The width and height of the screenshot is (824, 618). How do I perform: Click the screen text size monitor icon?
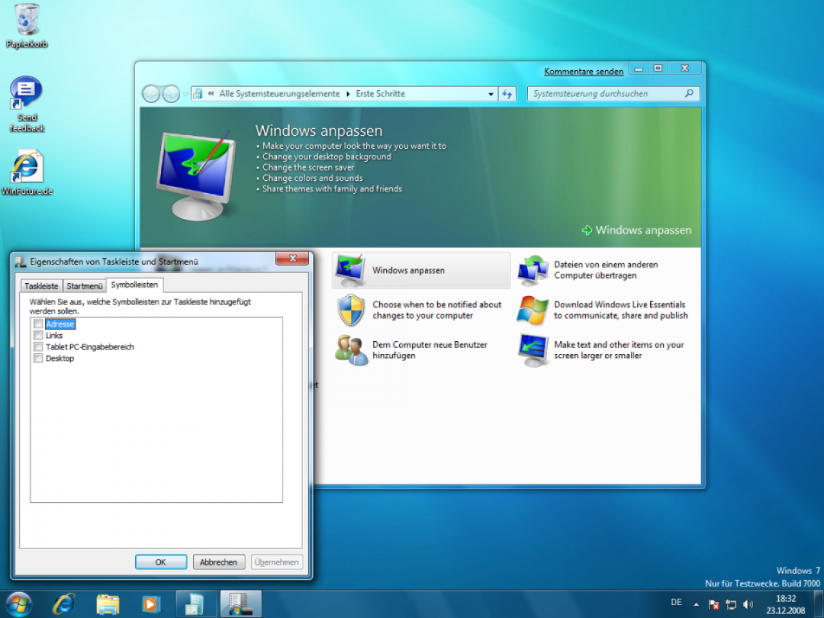tap(532, 350)
